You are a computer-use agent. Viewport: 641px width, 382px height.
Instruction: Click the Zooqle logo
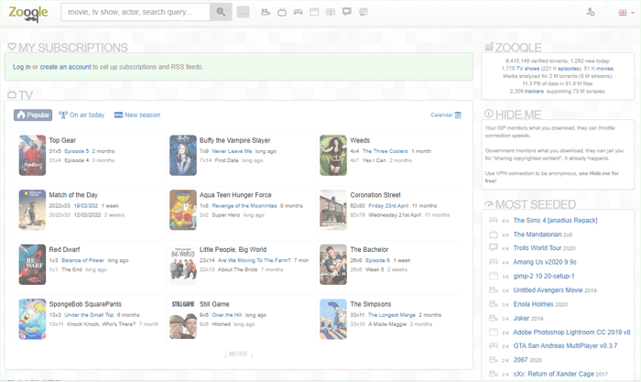pyautogui.click(x=28, y=13)
